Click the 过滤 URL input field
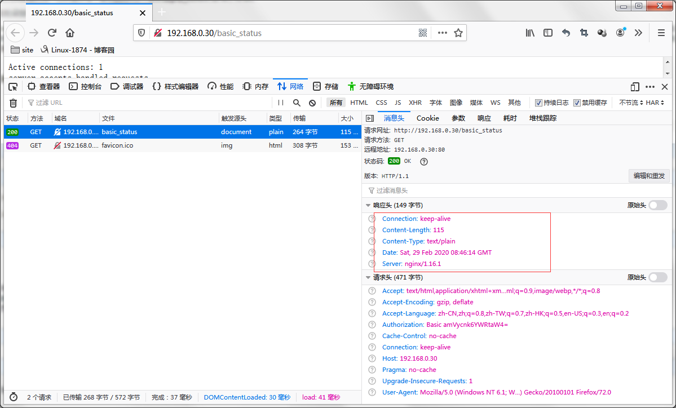Image resolution: width=676 pixels, height=408 pixels. (147, 103)
